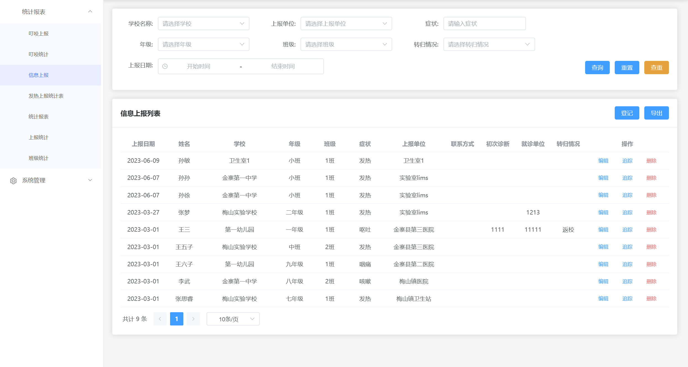
Task: Open the 上报单位 dropdown
Action: click(346, 24)
